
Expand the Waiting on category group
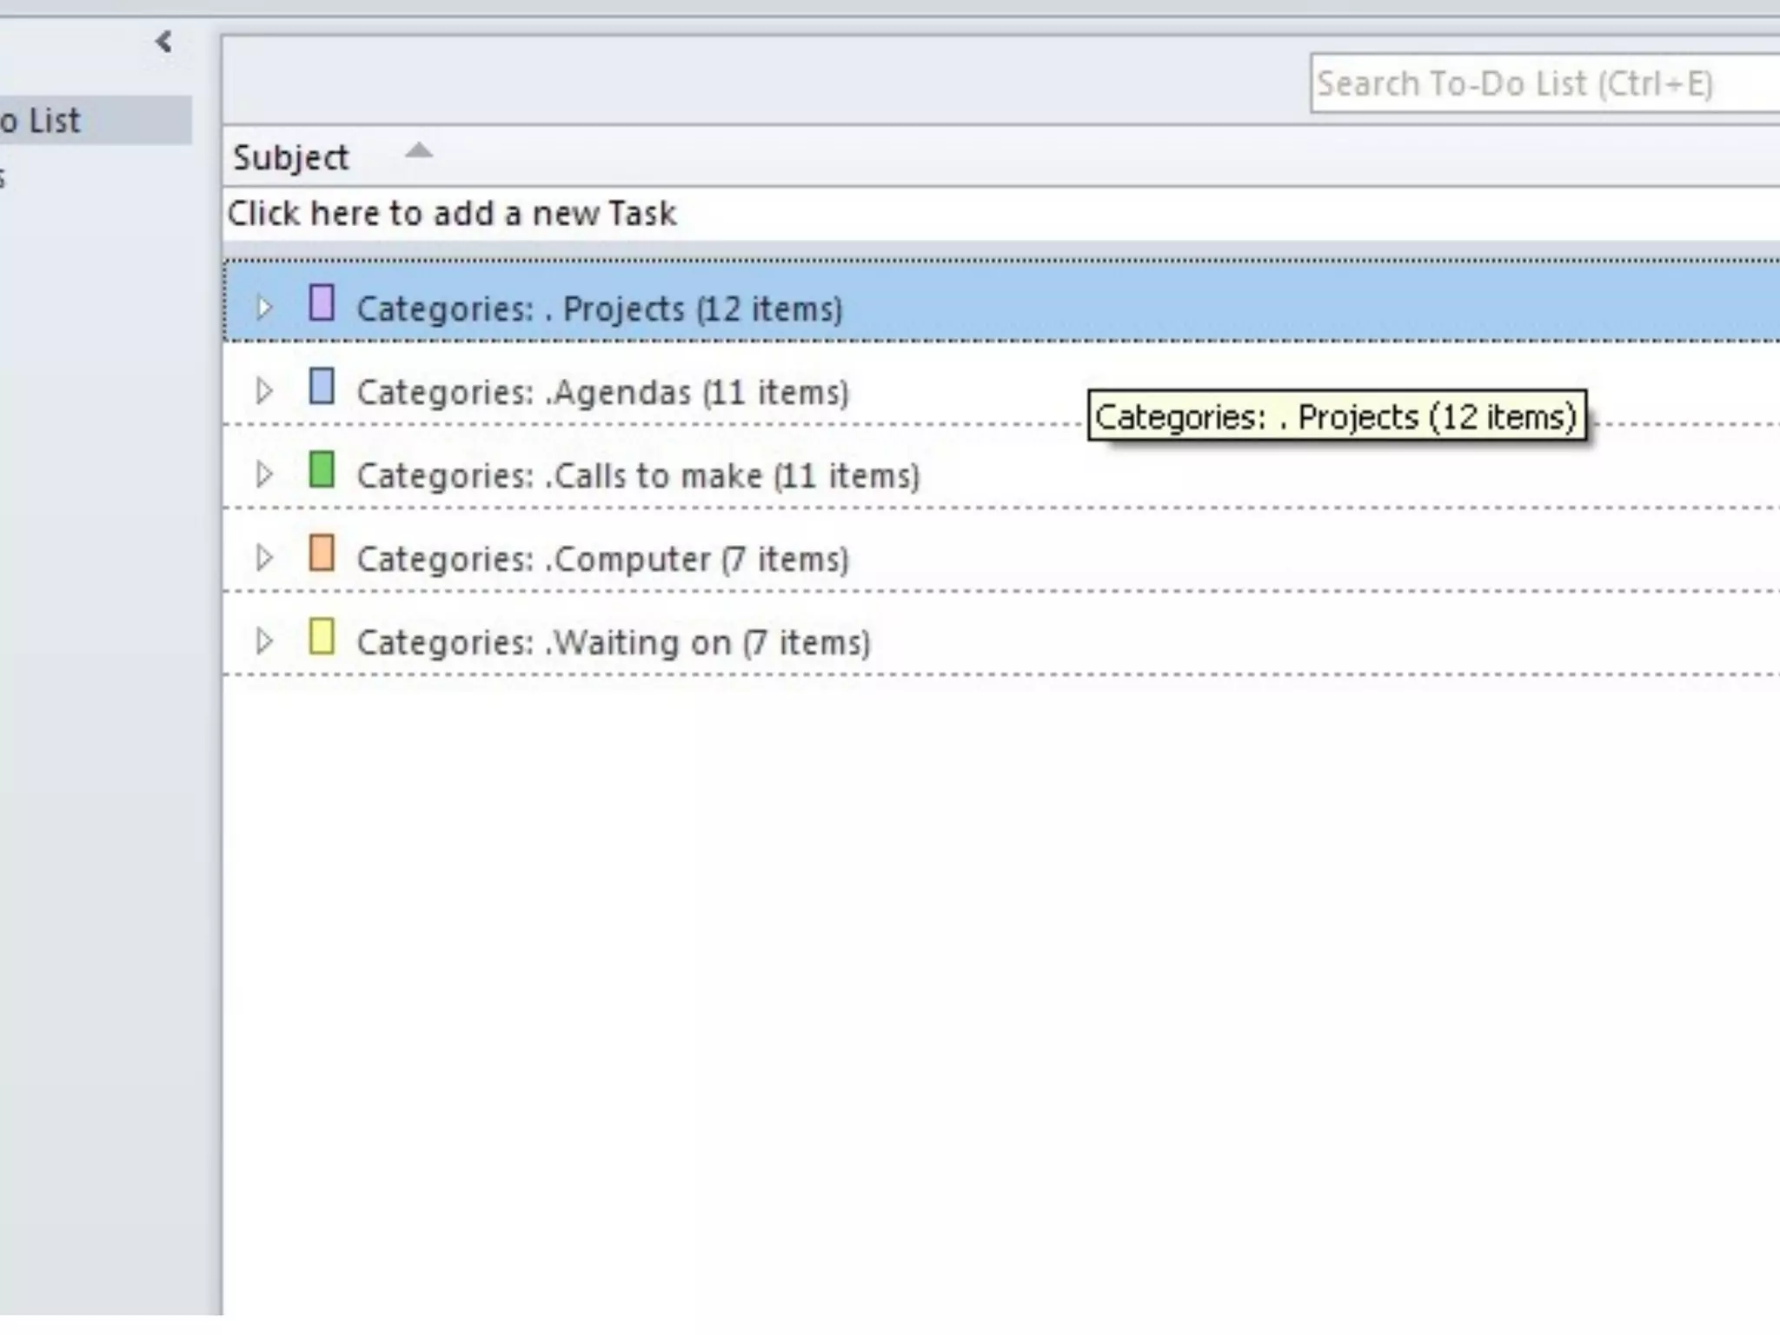coord(263,641)
